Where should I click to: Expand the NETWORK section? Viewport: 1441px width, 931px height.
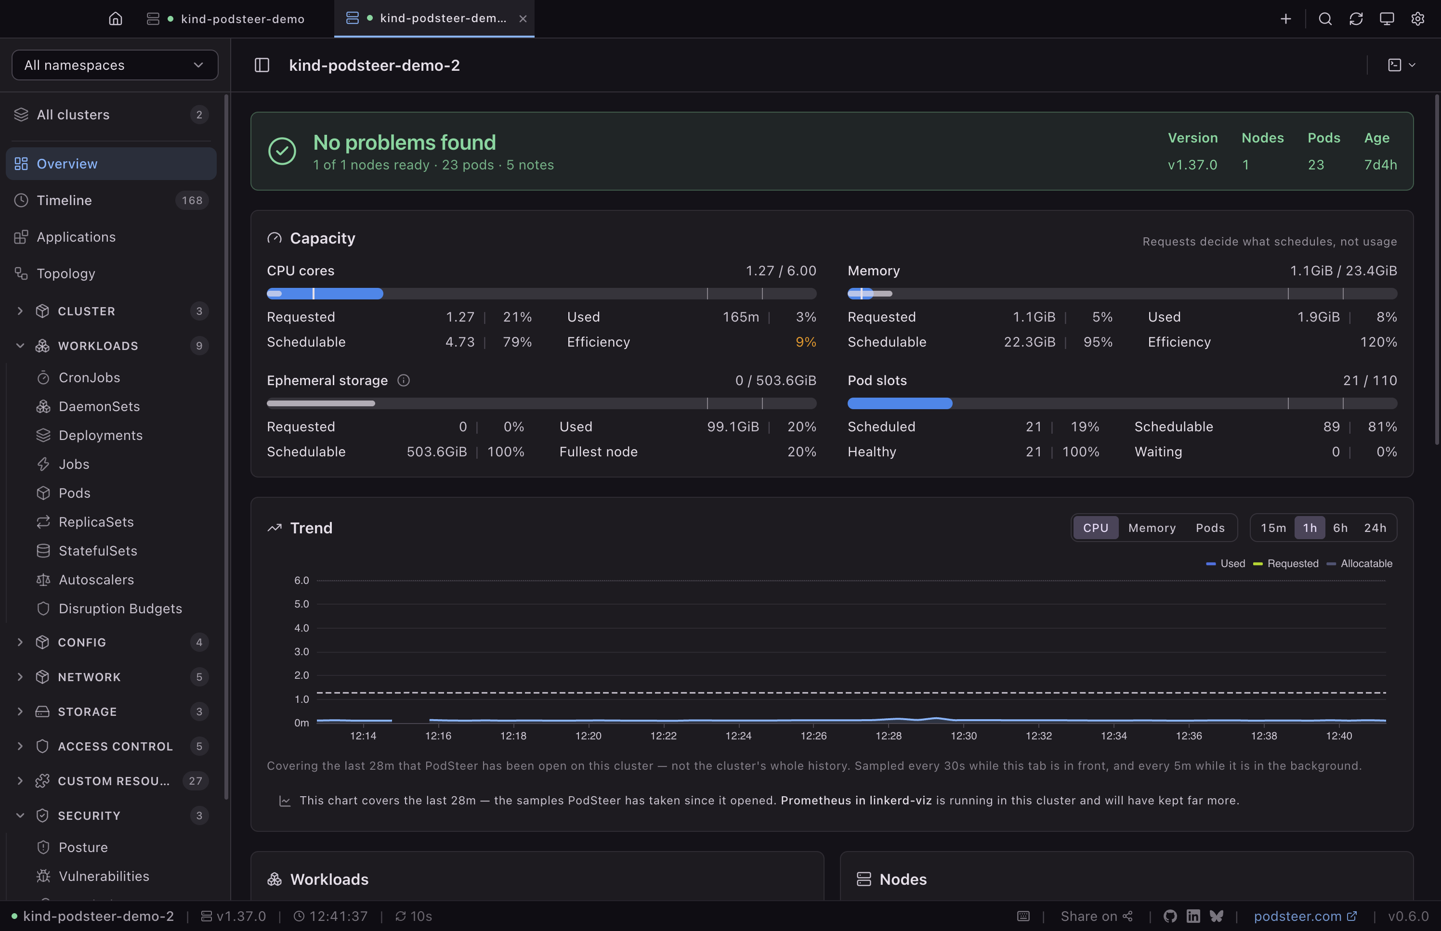click(111, 677)
